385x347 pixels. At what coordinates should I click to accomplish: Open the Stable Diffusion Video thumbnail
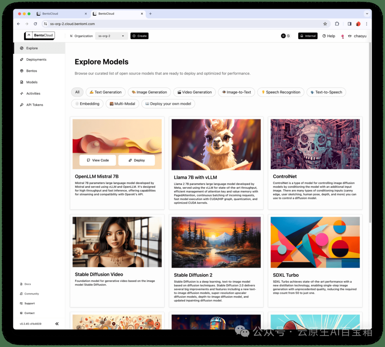[x=117, y=242]
